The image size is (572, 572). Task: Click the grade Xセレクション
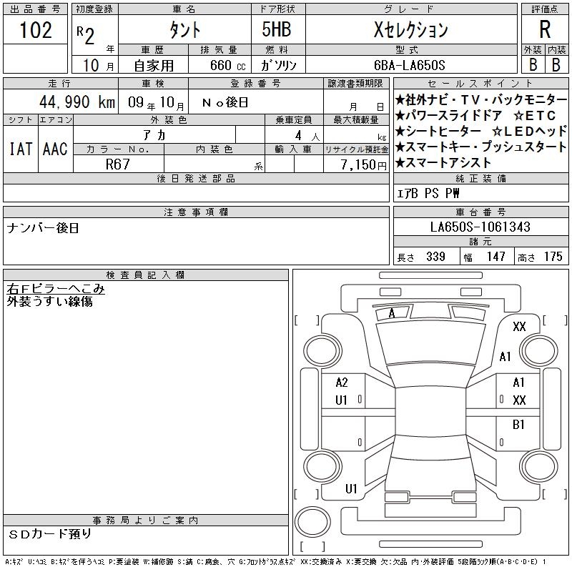point(410,29)
